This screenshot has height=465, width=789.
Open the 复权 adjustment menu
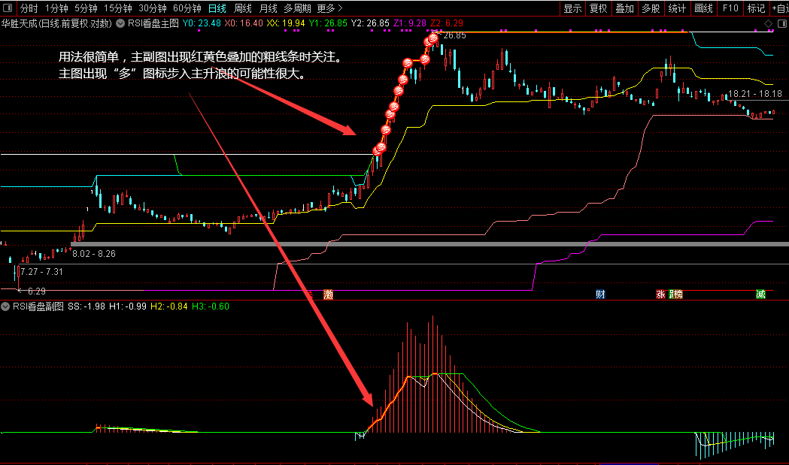click(x=599, y=8)
